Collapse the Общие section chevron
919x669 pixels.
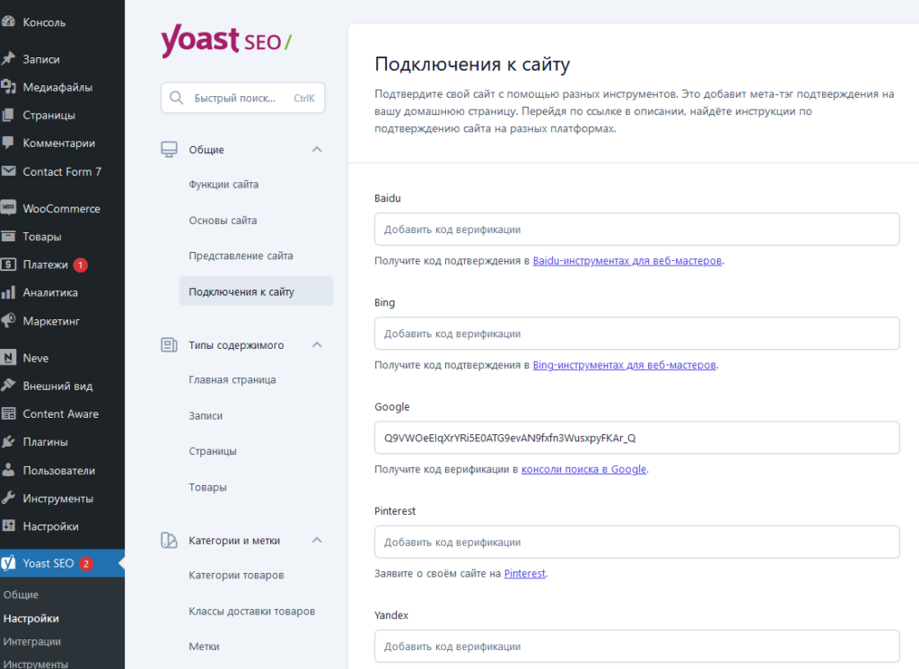[x=317, y=150]
